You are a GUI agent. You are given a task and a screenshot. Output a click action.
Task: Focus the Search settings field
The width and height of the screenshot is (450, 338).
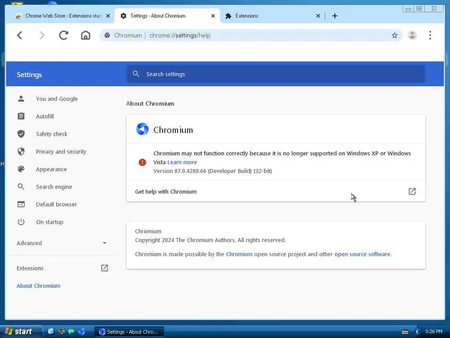[276, 74]
